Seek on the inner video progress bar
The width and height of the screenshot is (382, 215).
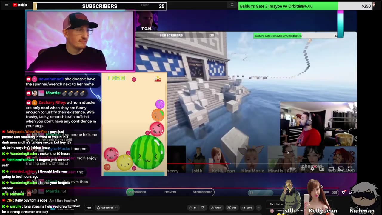point(262,164)
